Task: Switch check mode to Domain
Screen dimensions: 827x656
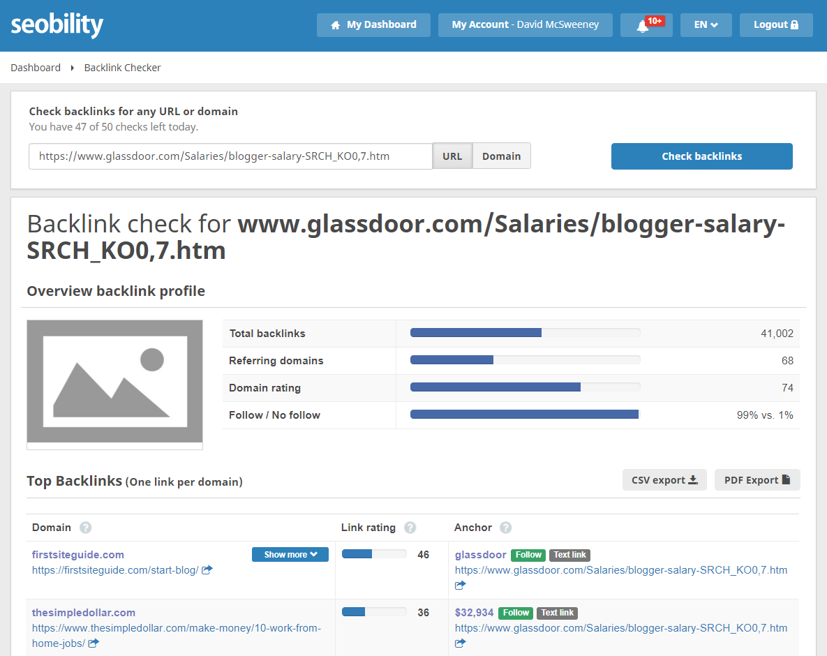Action: coord(501,156)
